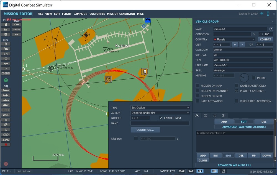Click the red X delete icon

tap(6, 144)
